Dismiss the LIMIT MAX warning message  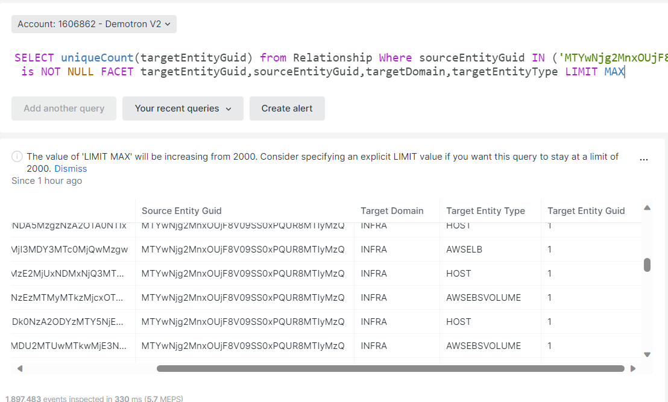click(x=71, y=168)
